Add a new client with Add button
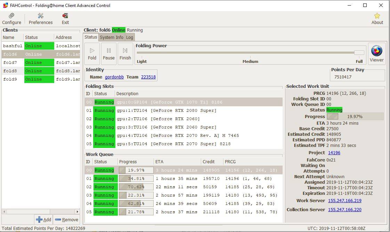Screen dimensions: 390x232 pos(43,219)
